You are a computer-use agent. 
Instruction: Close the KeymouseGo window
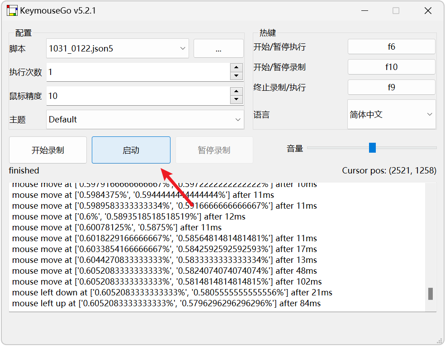[428, 11]
